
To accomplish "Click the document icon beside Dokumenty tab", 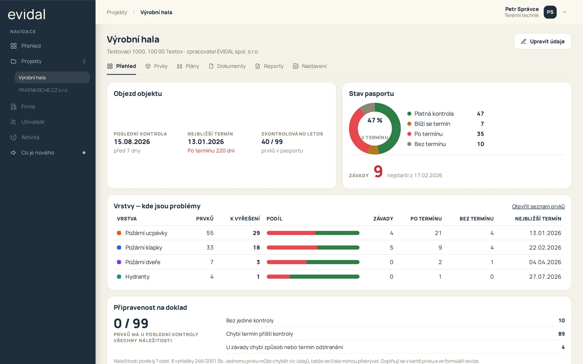I will 211,66.
